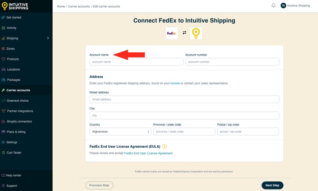Open Settings in sidebar
318x191 pixels.
(26, 142)
